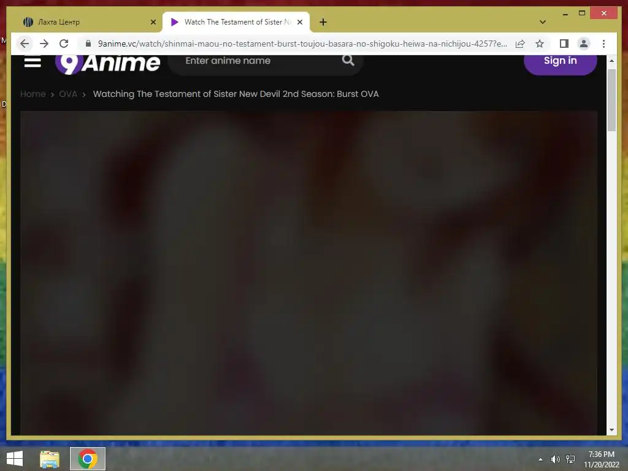Viewport: 628px width, 471px height.
Task: Close the Watch The Testament tab
Action: click(x=299, y=22)
